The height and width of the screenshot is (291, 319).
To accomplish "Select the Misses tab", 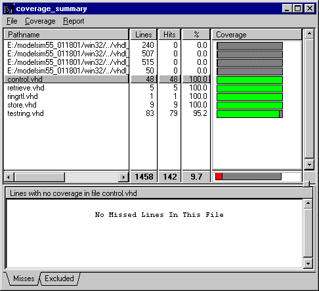I will point(24,279).
